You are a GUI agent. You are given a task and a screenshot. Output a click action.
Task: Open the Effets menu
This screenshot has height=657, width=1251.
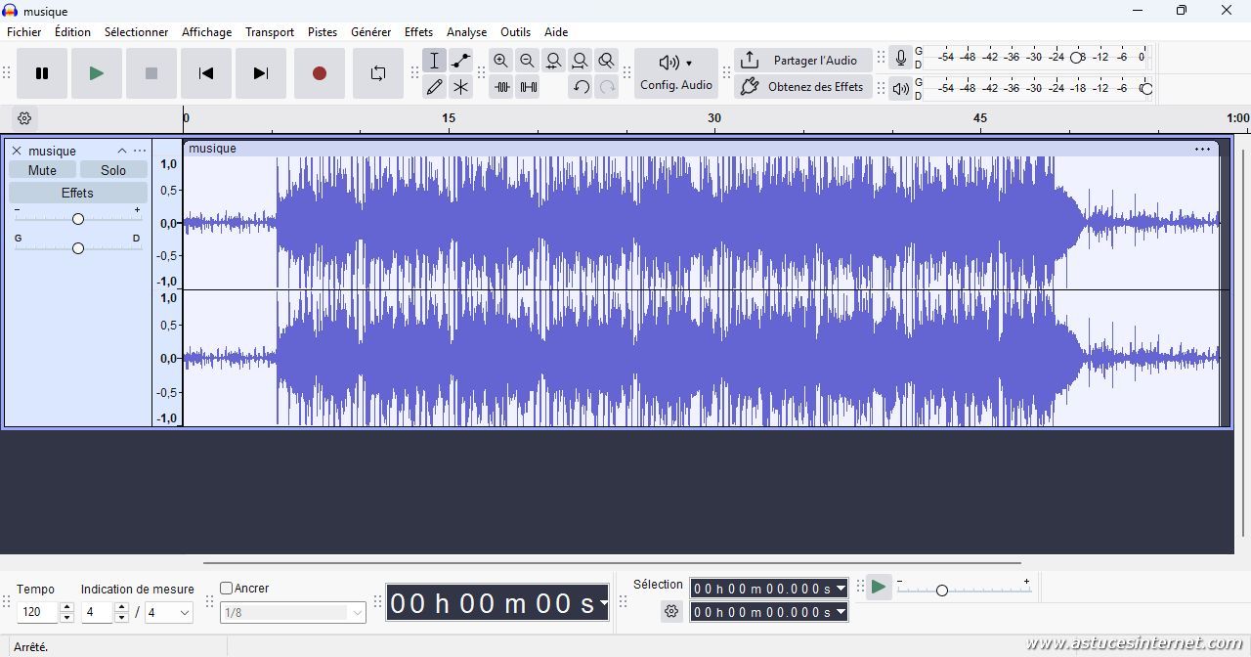(x=418, y=32)
